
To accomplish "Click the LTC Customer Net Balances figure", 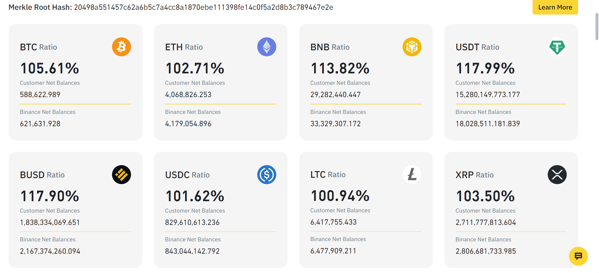I will [x=333, y=222].
